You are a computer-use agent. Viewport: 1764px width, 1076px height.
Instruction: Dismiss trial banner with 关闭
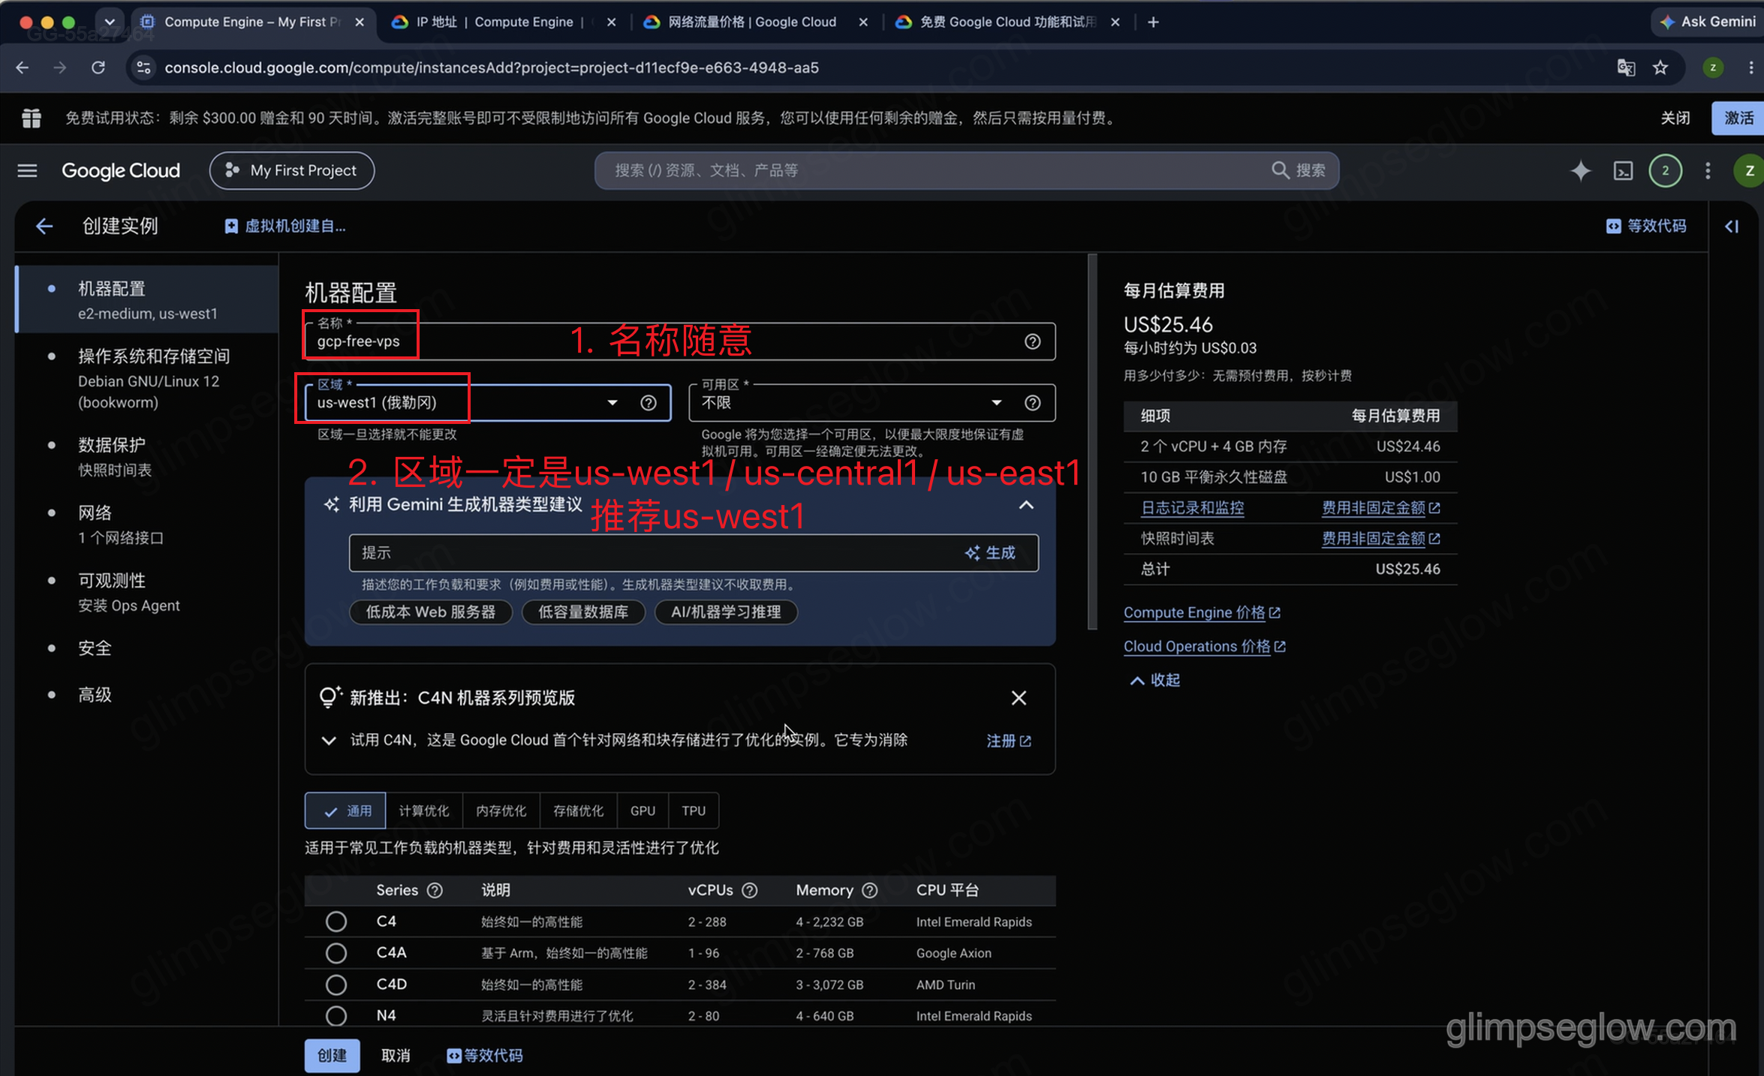[x=1675, y=118]
